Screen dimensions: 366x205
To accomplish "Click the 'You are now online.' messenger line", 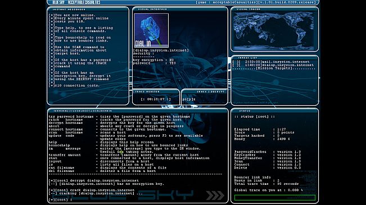I will 72,15.
